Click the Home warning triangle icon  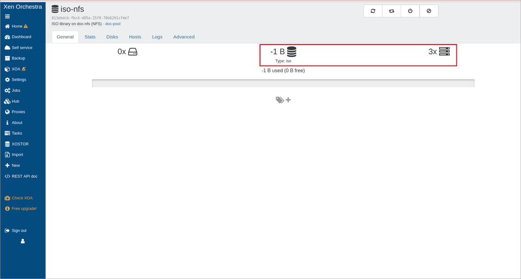26,26
